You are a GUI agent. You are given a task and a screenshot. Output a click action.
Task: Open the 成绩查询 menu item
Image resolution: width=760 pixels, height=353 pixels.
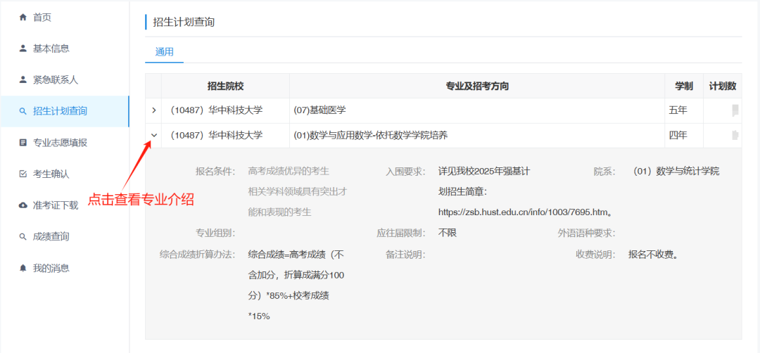click(x=51, y=236)
